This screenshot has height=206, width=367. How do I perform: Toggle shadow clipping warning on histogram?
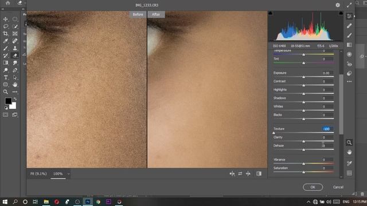point(270,13)
